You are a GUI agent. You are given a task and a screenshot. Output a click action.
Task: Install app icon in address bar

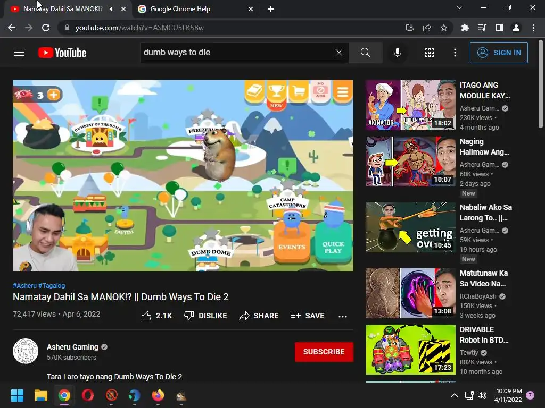click(410, 28)
